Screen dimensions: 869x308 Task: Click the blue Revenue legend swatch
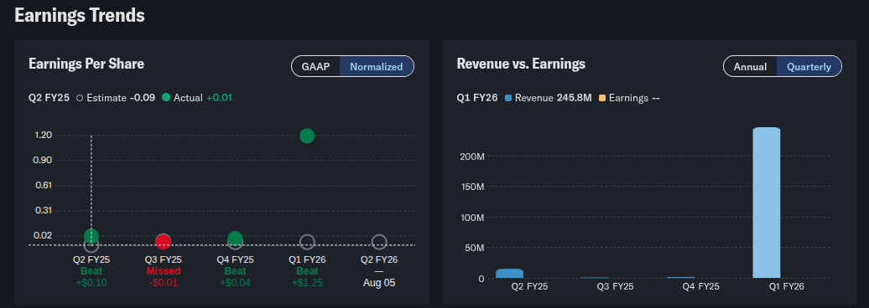tap(508, 99)
